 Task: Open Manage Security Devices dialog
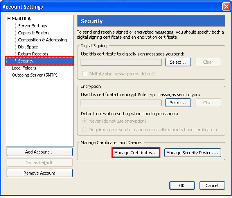[192, 153]
